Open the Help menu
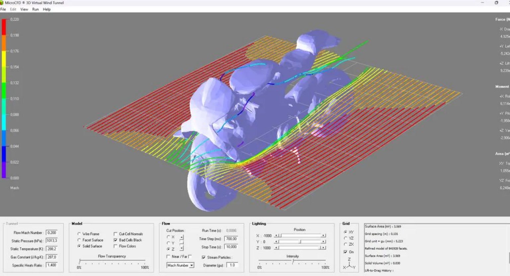The height and width of the screenshot is (276, 510). pyautogui.click(x=47, y=9)
